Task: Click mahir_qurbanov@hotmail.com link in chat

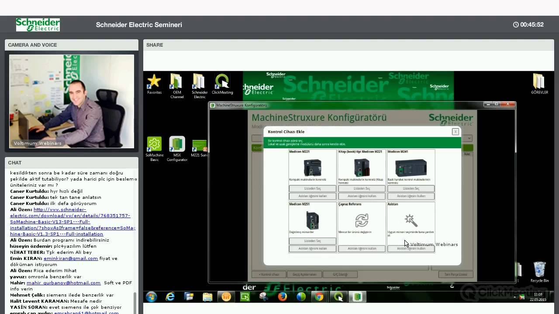Action: point(63,283)
